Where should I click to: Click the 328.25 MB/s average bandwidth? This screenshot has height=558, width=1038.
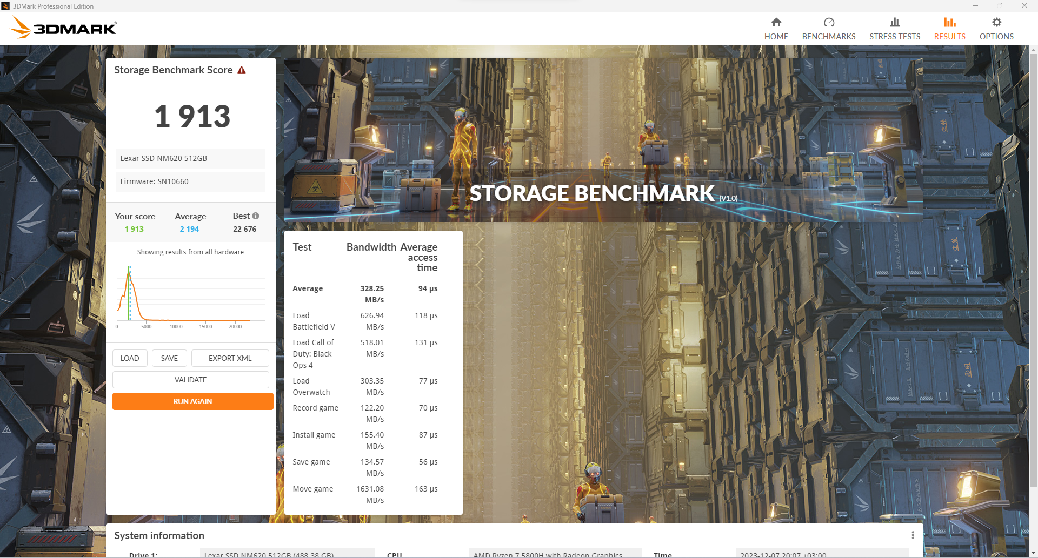pyautogui.click(x=372, y=294)
